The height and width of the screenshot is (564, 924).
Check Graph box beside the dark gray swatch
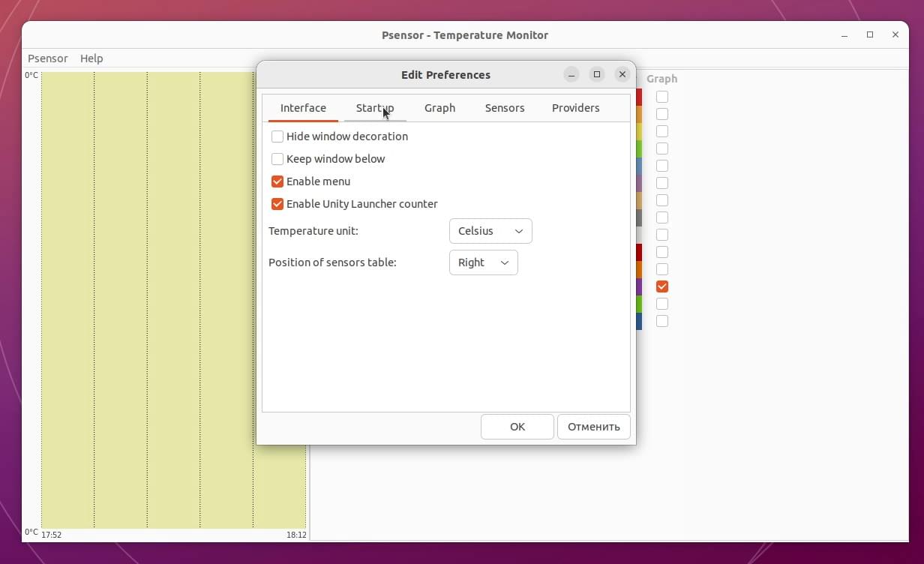coord(662,217)
